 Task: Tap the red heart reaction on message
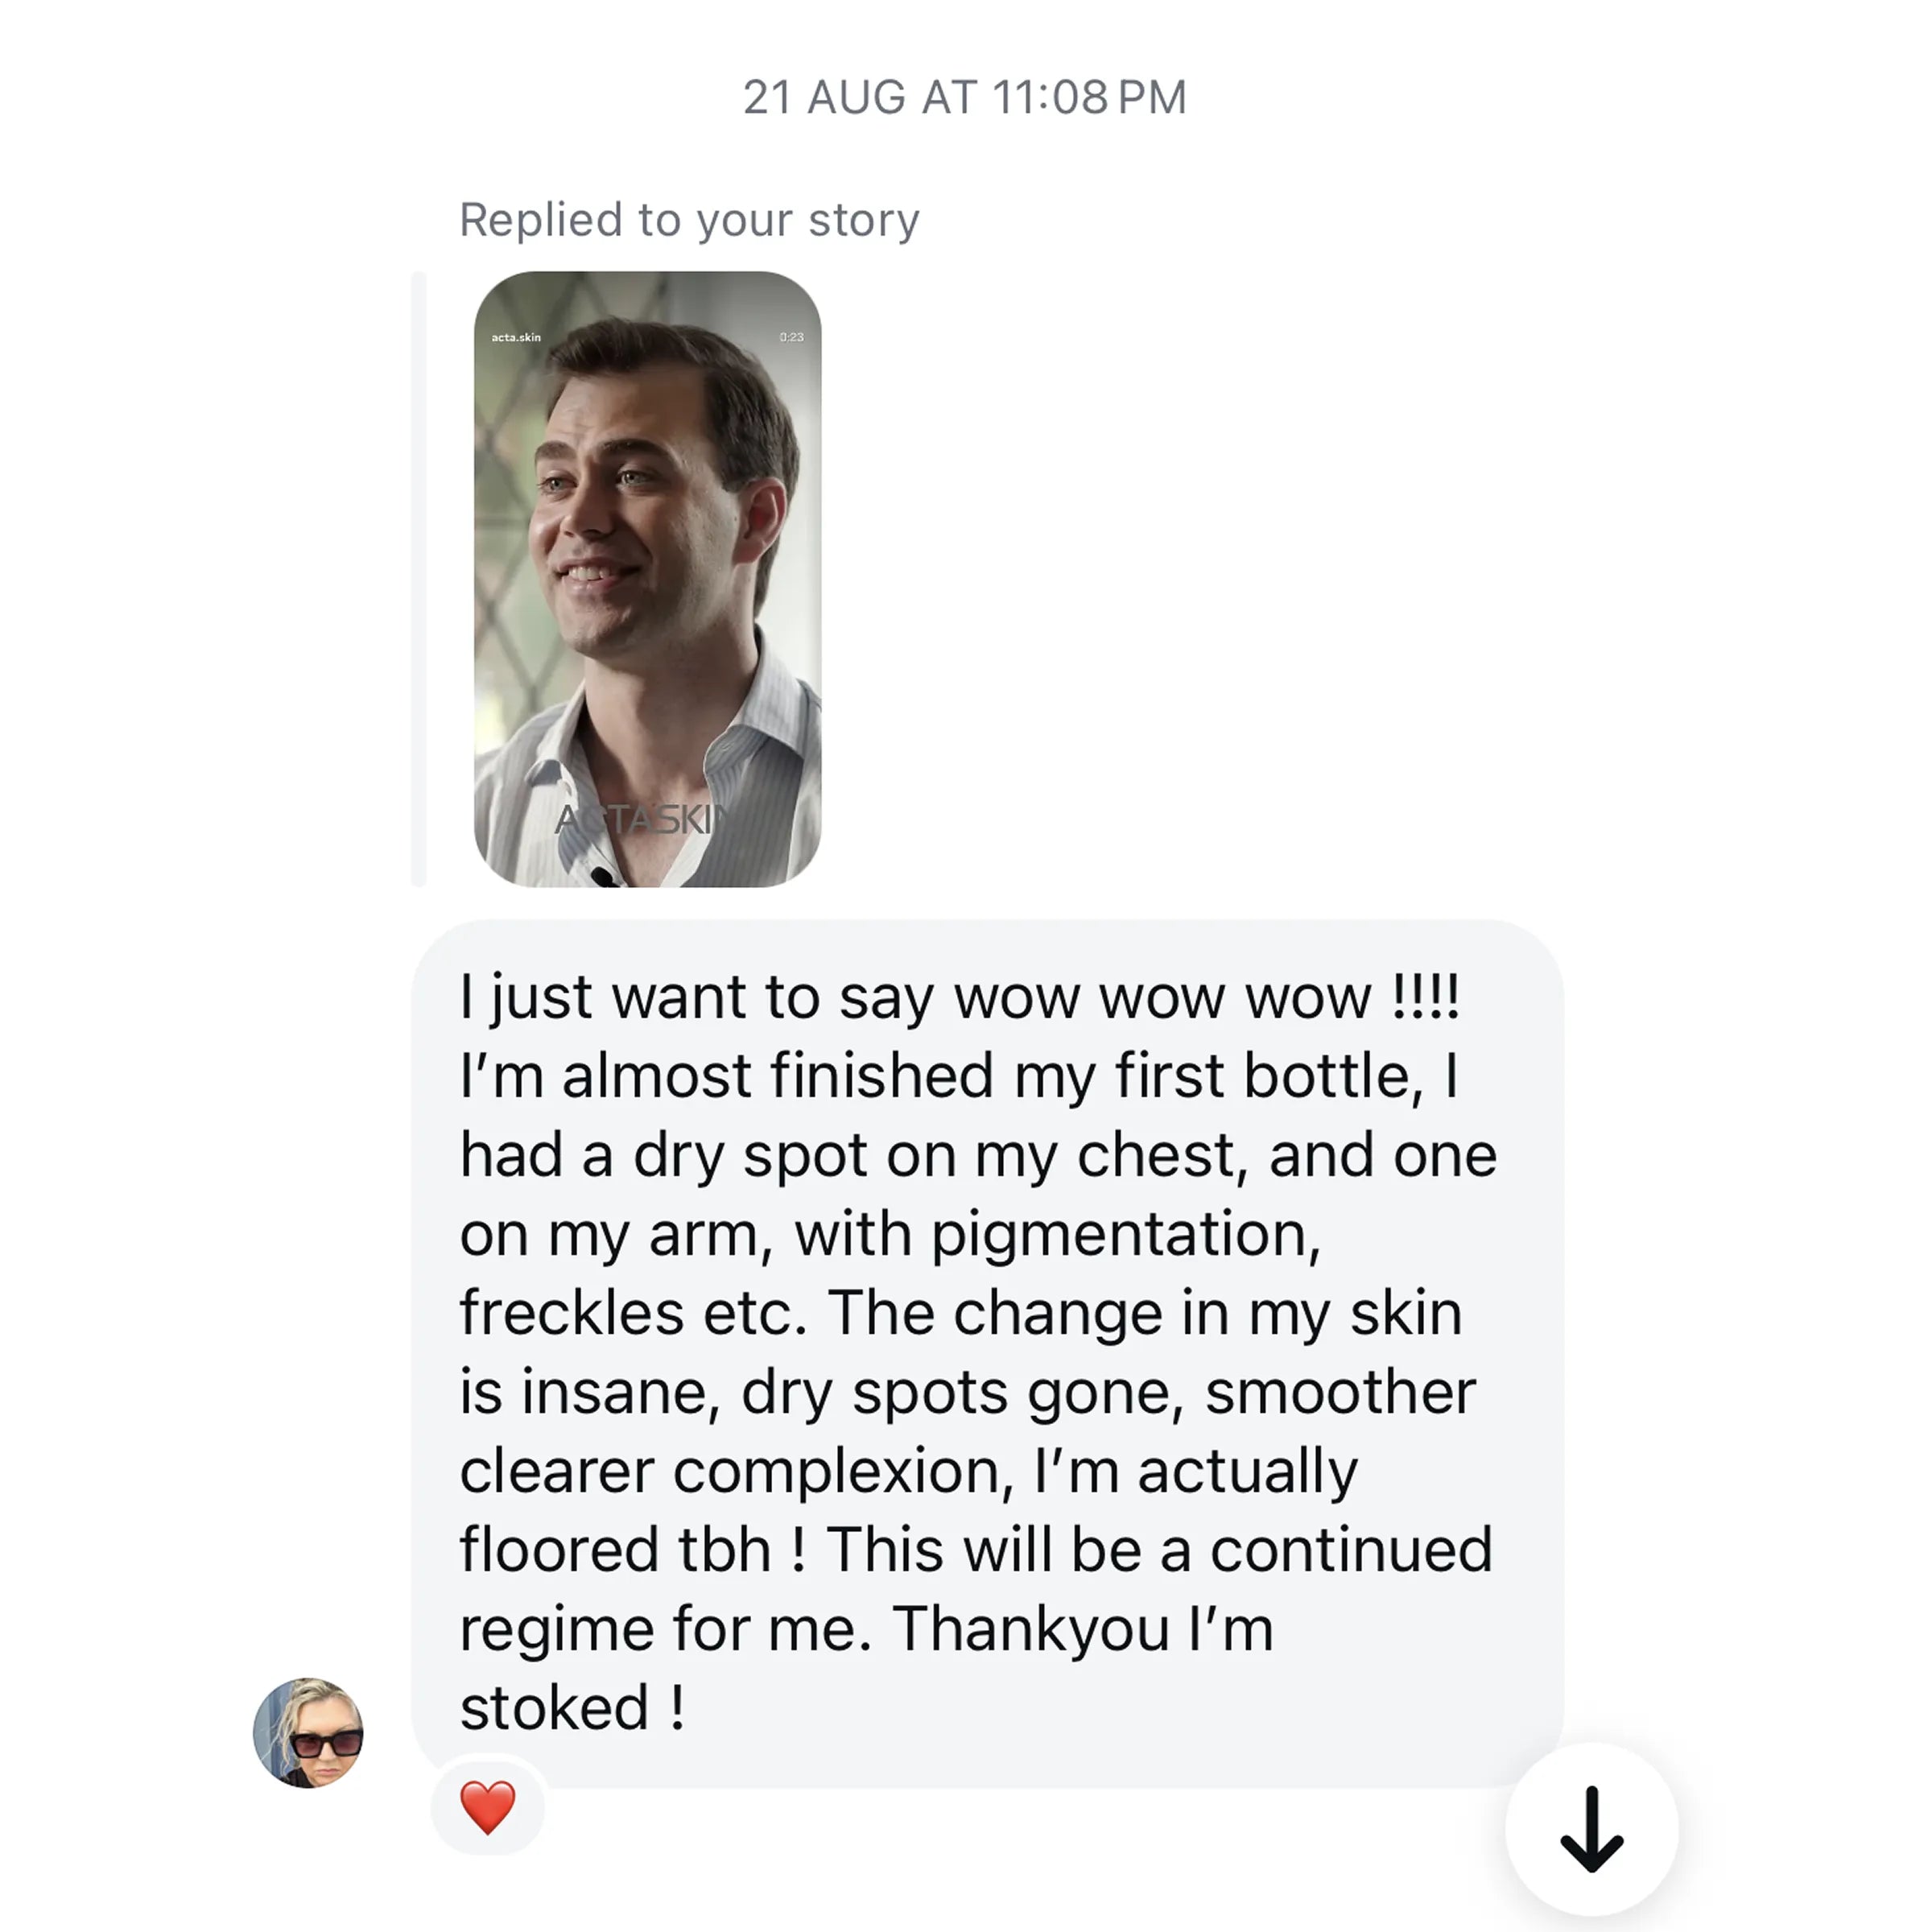487,1807
